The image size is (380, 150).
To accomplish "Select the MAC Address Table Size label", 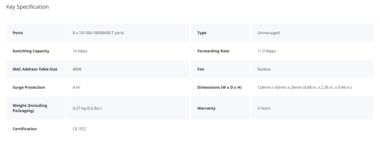I will point(35,69).
